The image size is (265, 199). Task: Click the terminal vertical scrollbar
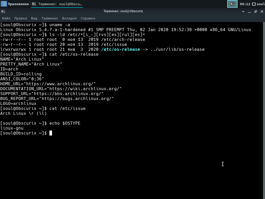click(x=264, y=110)
